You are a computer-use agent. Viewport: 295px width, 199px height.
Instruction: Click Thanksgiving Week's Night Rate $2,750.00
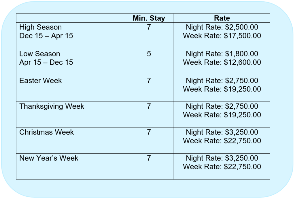point(222,106)
